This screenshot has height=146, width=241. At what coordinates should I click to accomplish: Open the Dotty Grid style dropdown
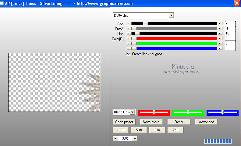click(171, 16)
